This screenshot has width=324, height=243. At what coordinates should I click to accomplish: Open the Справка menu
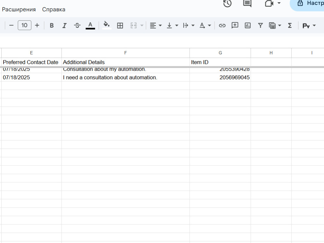(54, 9)
